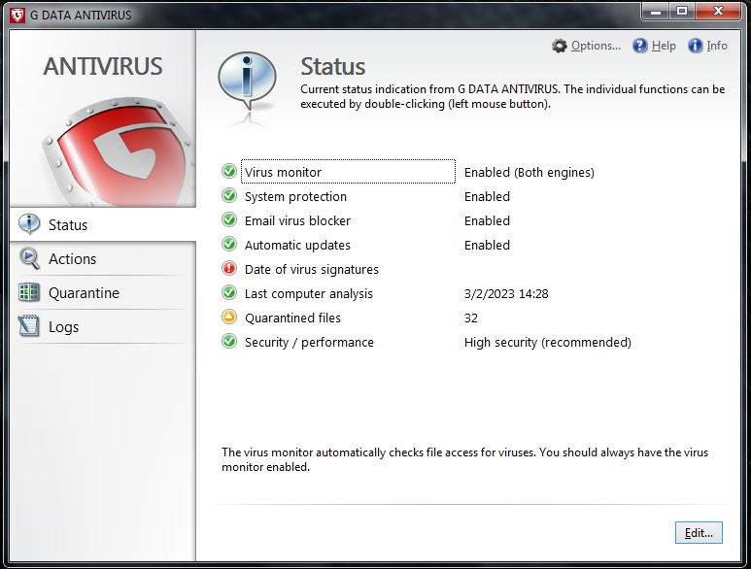
Task: Click orange warning icon beside Quarantined files
Action: click(229, 317)
